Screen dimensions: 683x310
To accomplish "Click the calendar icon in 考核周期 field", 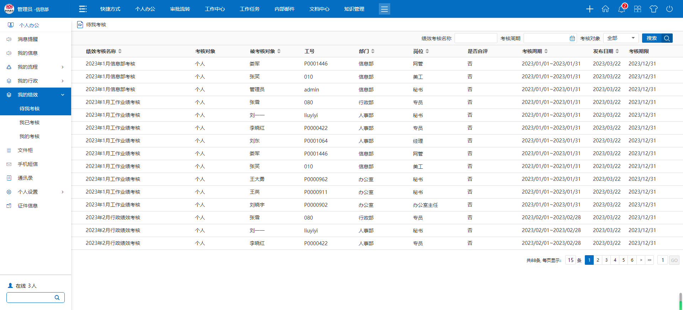I will click(x=572, y=38).
